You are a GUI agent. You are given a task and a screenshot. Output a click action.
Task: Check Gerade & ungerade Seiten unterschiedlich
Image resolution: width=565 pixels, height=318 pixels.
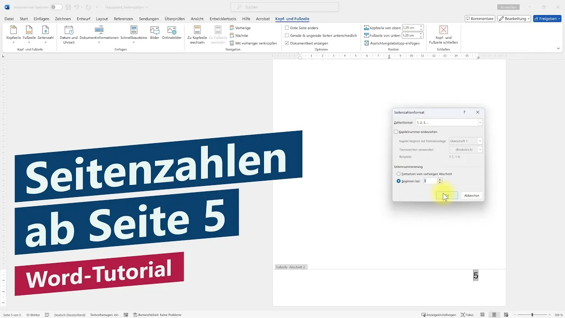point(287,35)
